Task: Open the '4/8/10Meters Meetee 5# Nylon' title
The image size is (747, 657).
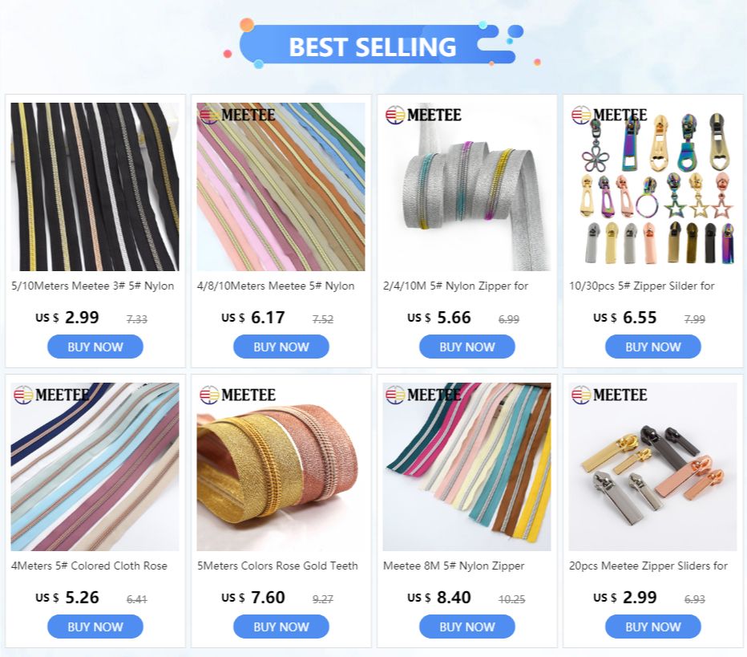Action: tap(276, 286)
